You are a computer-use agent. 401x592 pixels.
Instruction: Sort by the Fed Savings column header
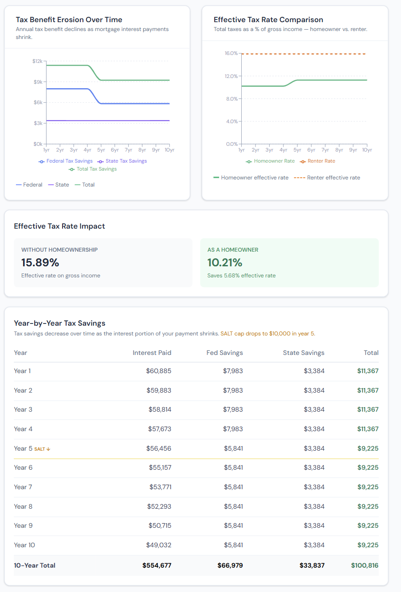coord(224,353)
